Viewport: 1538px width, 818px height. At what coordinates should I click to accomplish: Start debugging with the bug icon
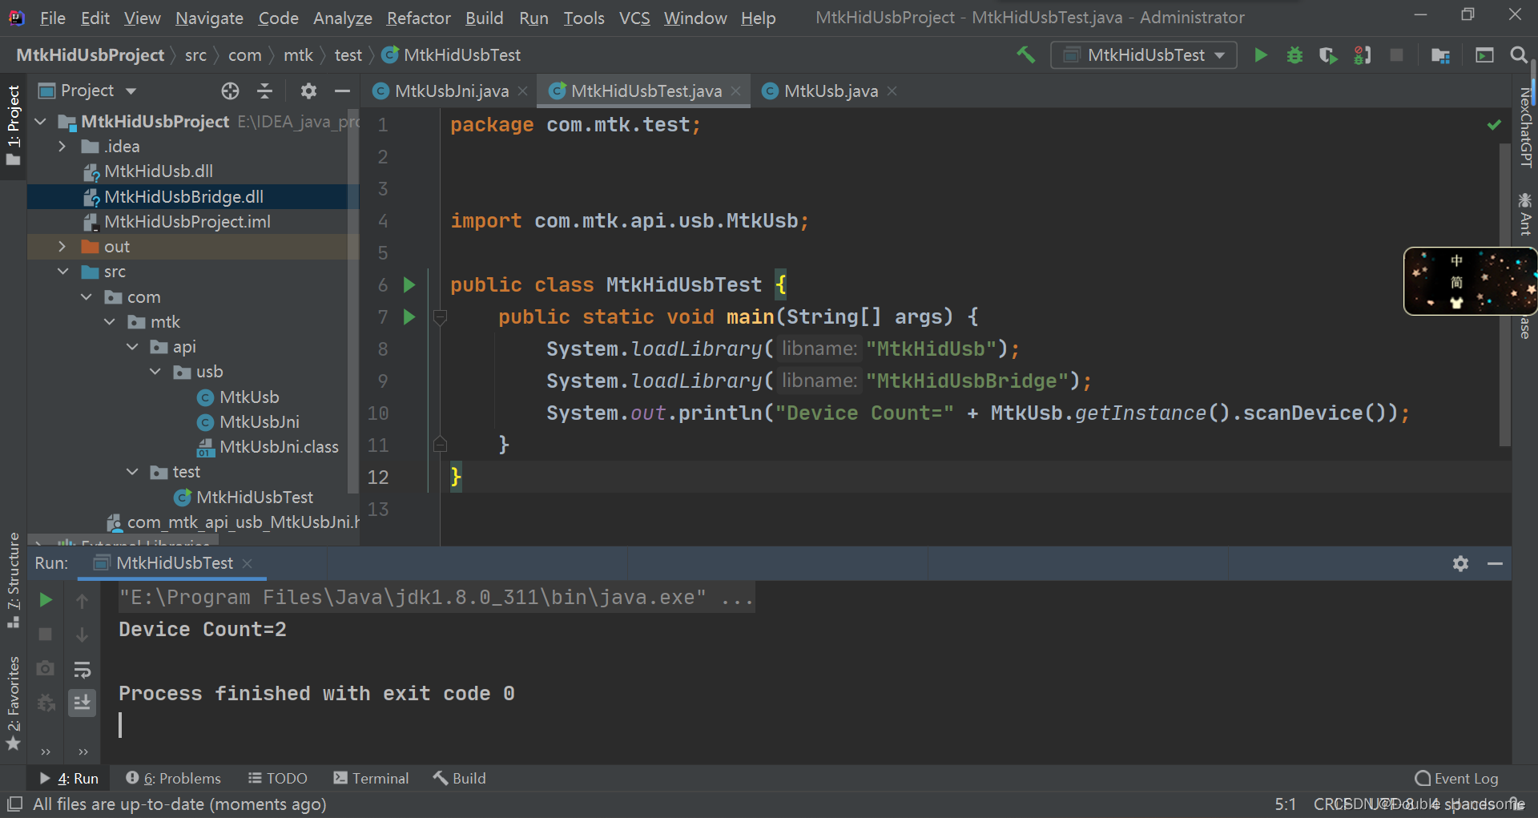(1294, 55)
